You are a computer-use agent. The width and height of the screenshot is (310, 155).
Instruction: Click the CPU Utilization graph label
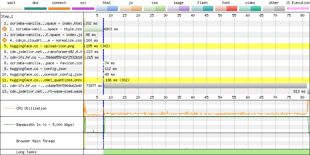(x=31, y=108)
